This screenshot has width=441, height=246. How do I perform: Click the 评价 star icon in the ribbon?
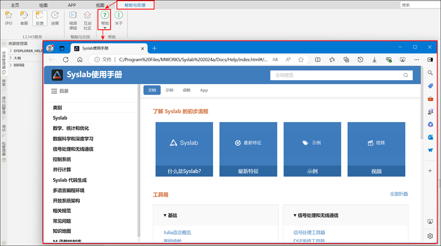click(9, 15)
